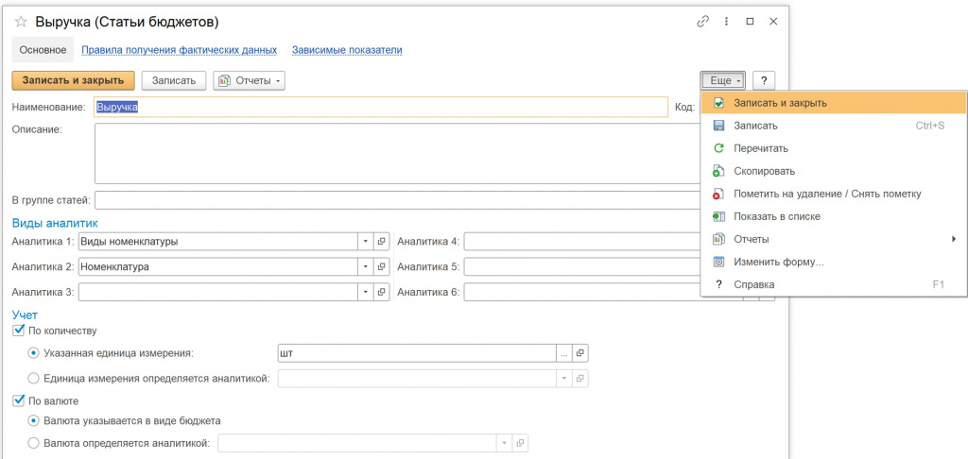Expand the Аналитика 3 dropdown list

(x=366, y=292)
